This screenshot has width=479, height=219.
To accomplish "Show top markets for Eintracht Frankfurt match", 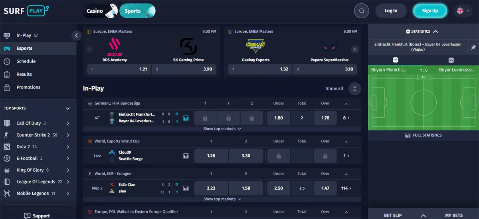I will click(x=222, y=129).
